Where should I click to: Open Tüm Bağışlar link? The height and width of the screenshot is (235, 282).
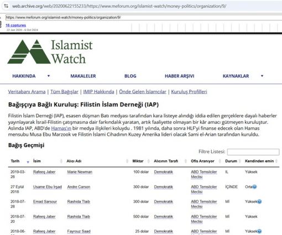[x=64, y=92]
